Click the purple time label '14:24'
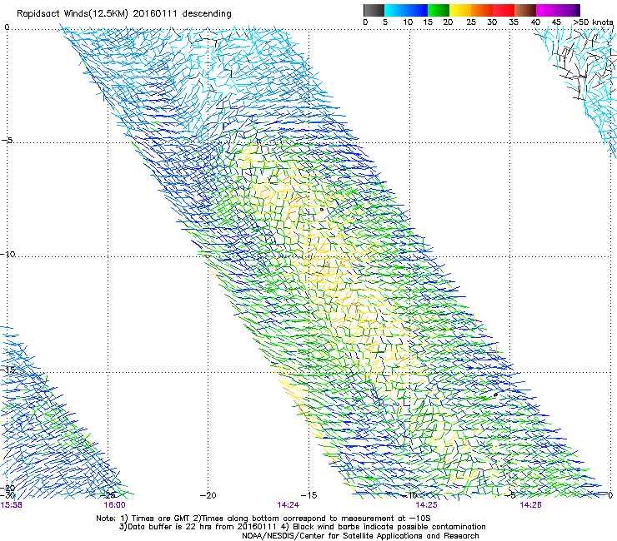Image resolution: width=617 pixels, height=541 pixels. pyautogui.click(x=288, y=505)
